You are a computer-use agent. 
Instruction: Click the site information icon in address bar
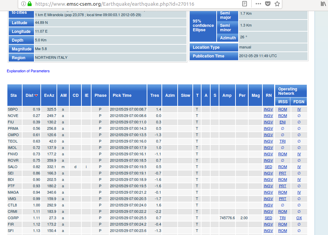point(23,4)
